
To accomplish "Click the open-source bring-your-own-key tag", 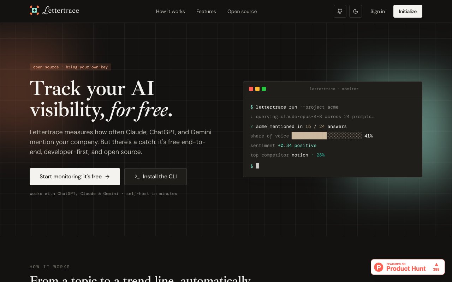I will click(x=70, y=67).
